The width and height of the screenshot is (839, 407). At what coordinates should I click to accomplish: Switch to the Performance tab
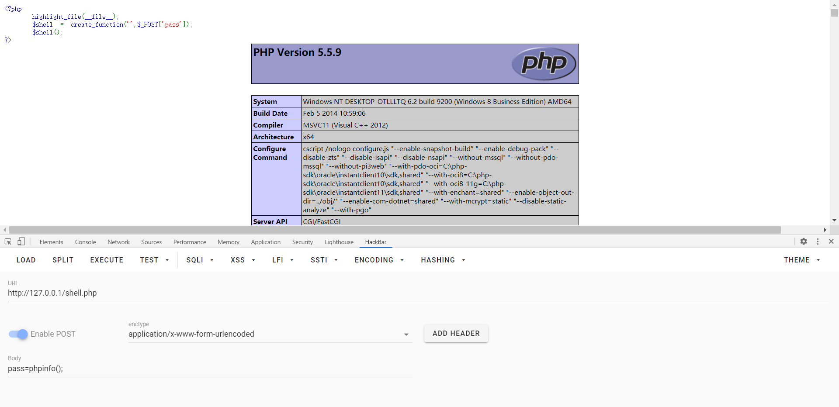(190, 242)
